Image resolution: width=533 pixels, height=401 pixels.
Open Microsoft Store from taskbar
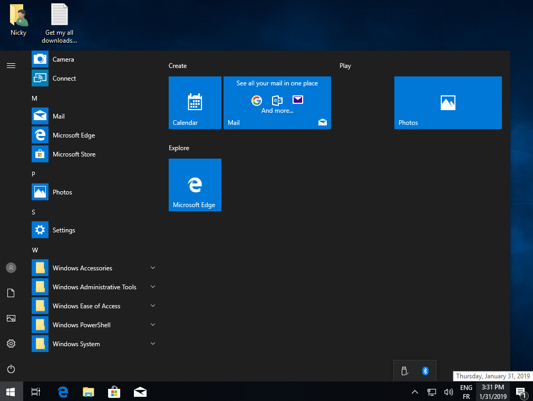tap(114, 392)
